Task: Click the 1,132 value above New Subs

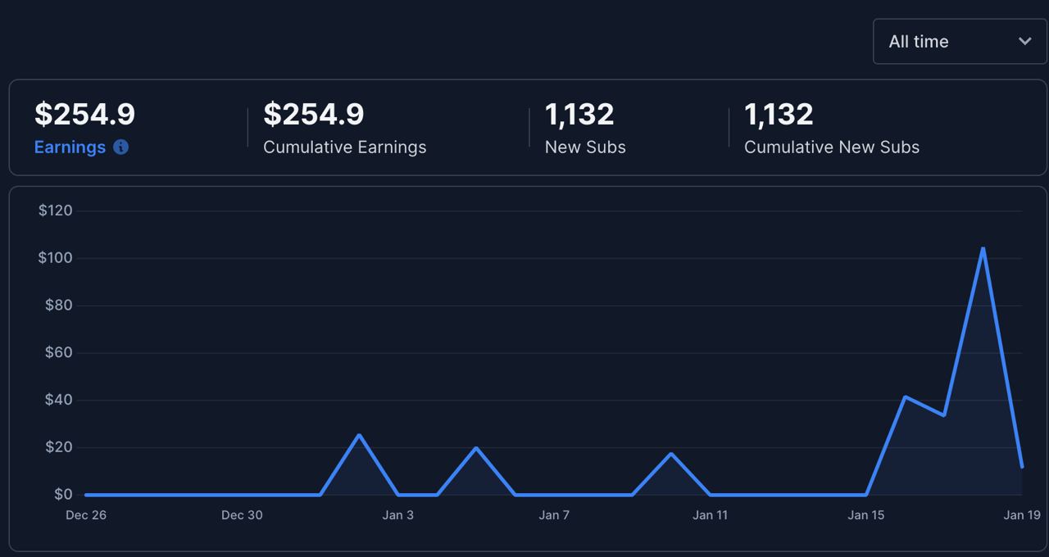Action: coord(579,115)
